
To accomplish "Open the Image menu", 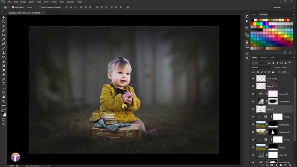I will (x=23, y=2).
